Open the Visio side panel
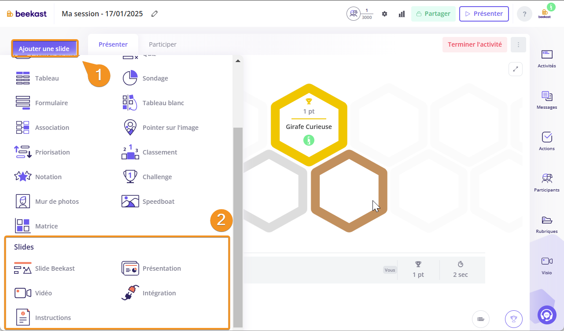The height and width of the screenshot is (331, 564). [x=547, y=265]
